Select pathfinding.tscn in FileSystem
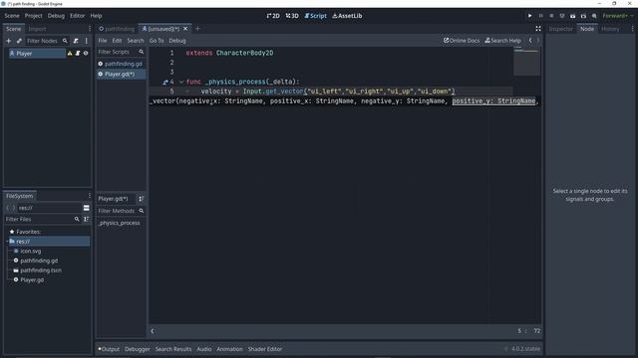This screenshot has height=358, width=638. (41, 270)
